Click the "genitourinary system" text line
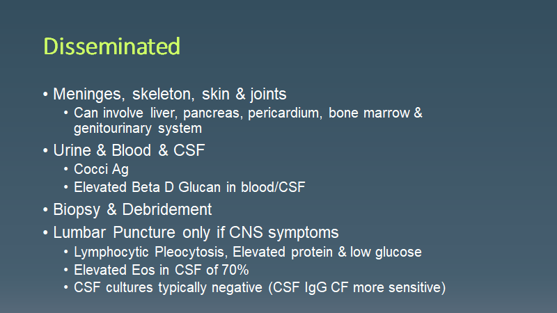 [x=137, y=129]
